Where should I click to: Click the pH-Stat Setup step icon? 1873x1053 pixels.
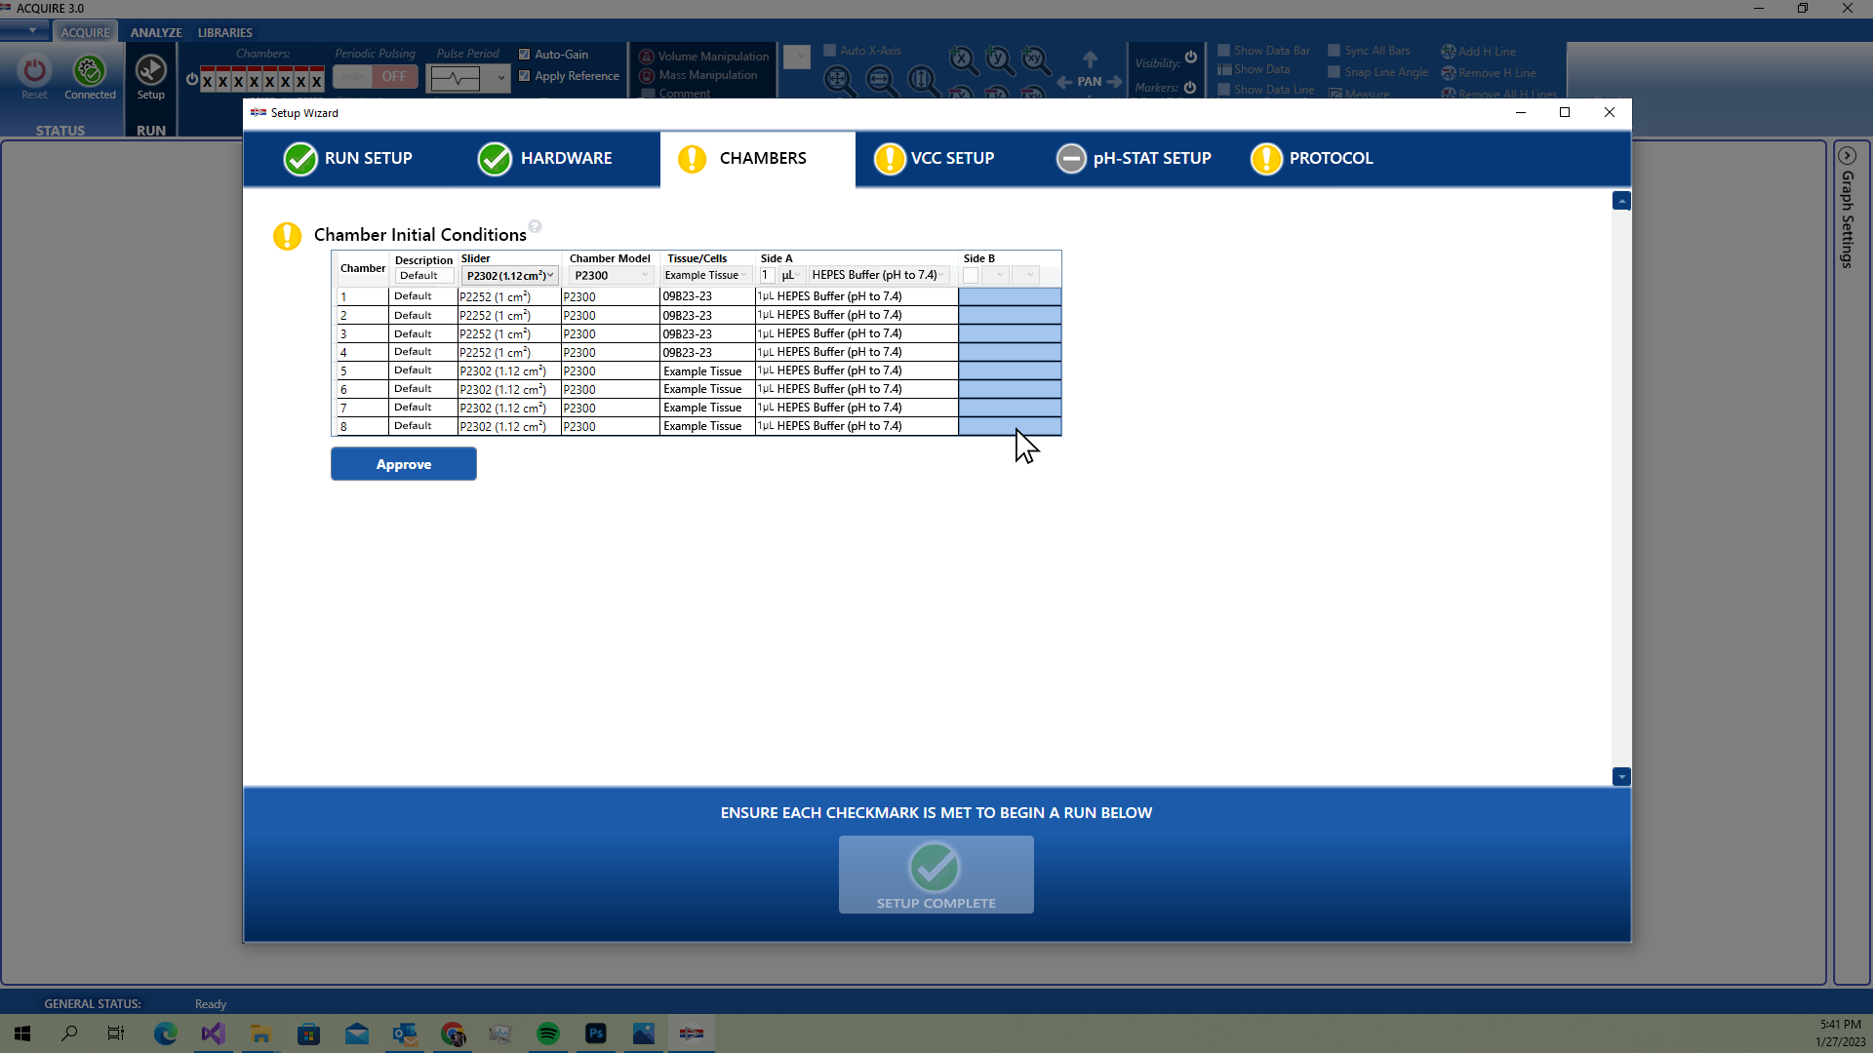1071,159
